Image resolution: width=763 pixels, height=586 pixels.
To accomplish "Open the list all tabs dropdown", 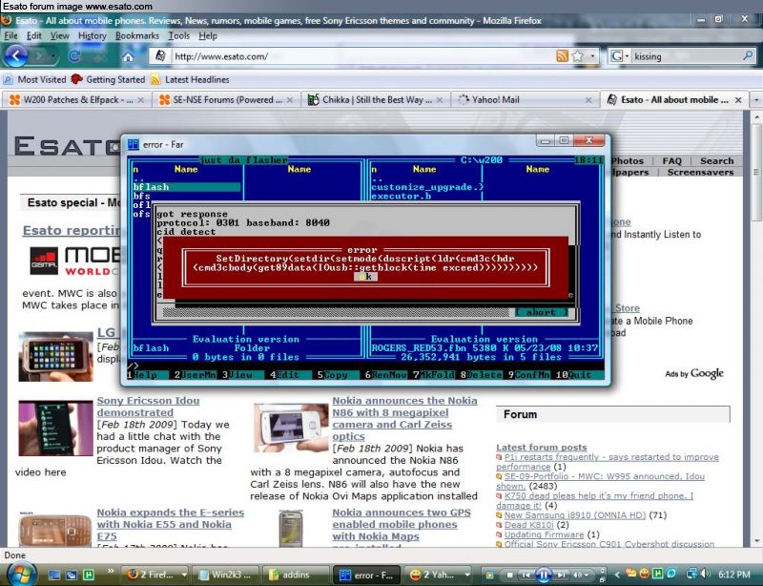I will [756, 100].
